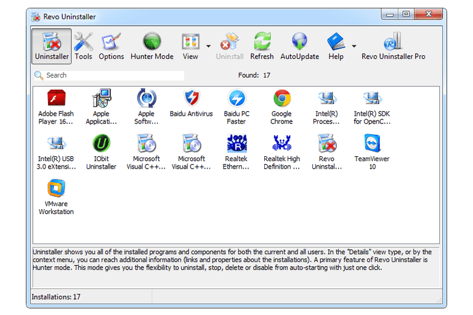
Task: Open the Tools section
Action: click(x=84, y=46)
